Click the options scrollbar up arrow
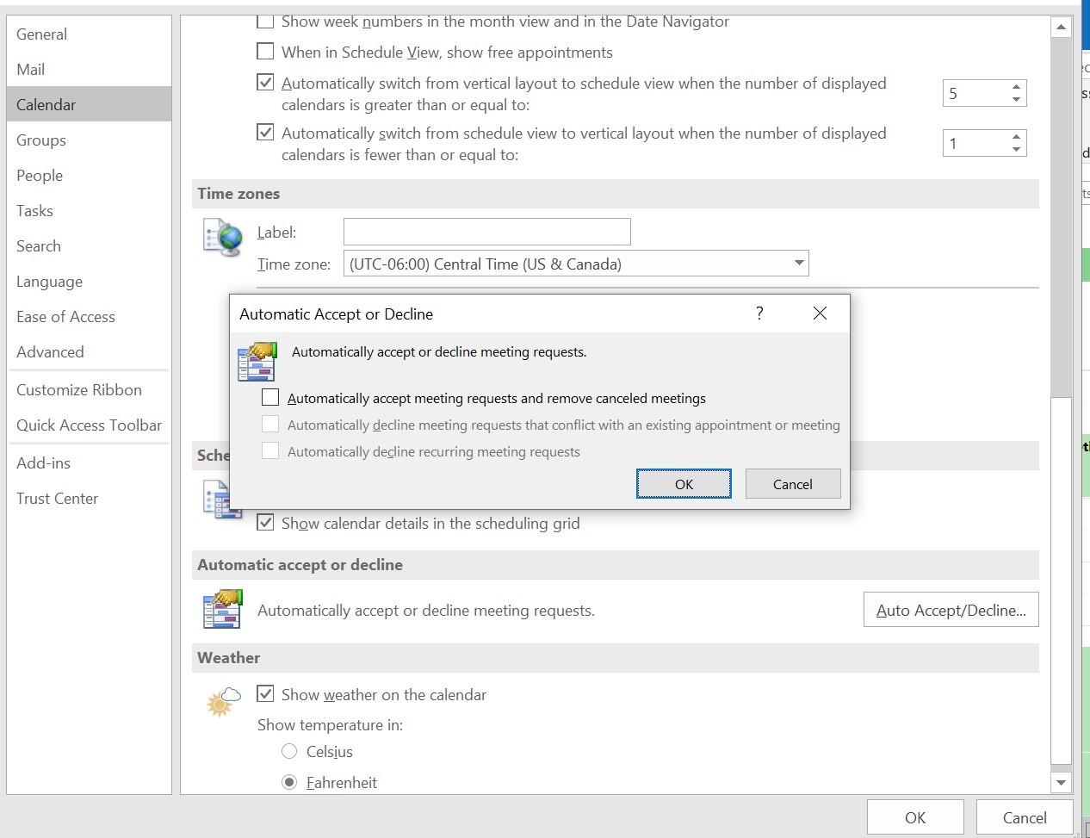Viewport: 1090px width, 838px height. click(x=1061, y=28)
